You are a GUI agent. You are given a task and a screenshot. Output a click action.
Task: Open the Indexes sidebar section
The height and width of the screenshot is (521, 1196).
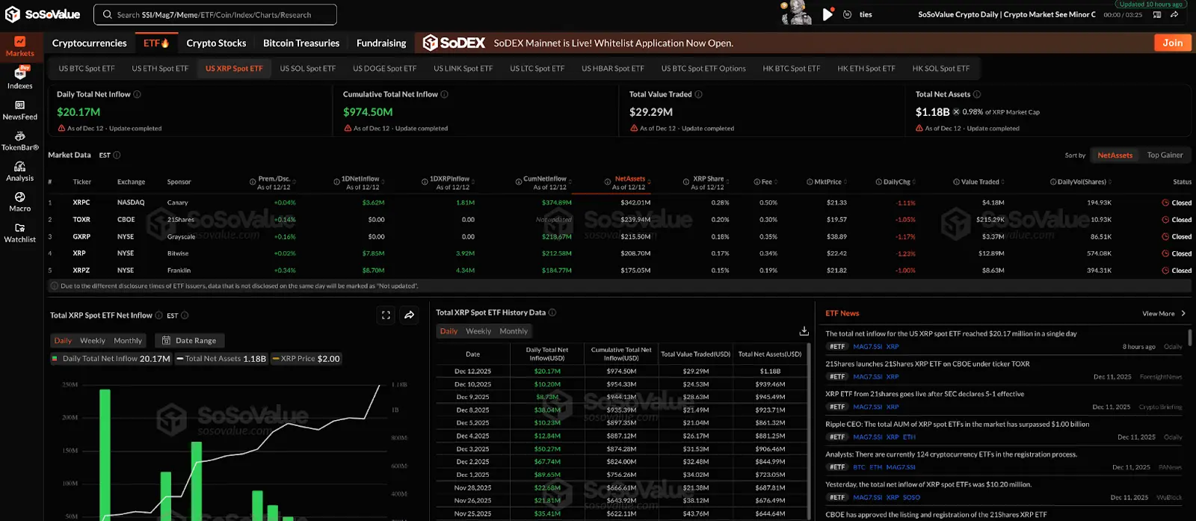(x=19, y=77)
